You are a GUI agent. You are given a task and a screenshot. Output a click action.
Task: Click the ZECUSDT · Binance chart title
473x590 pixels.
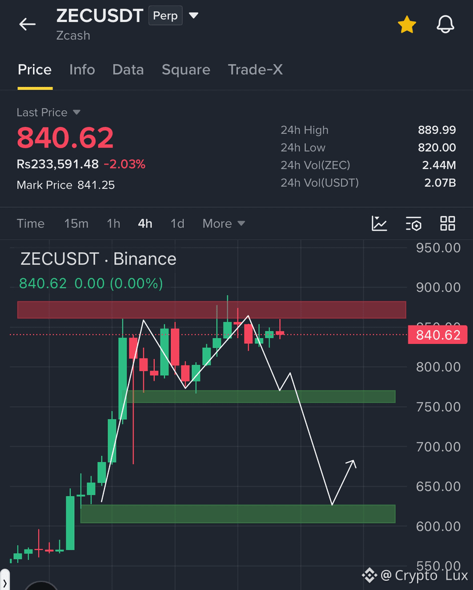click(98, 259)
